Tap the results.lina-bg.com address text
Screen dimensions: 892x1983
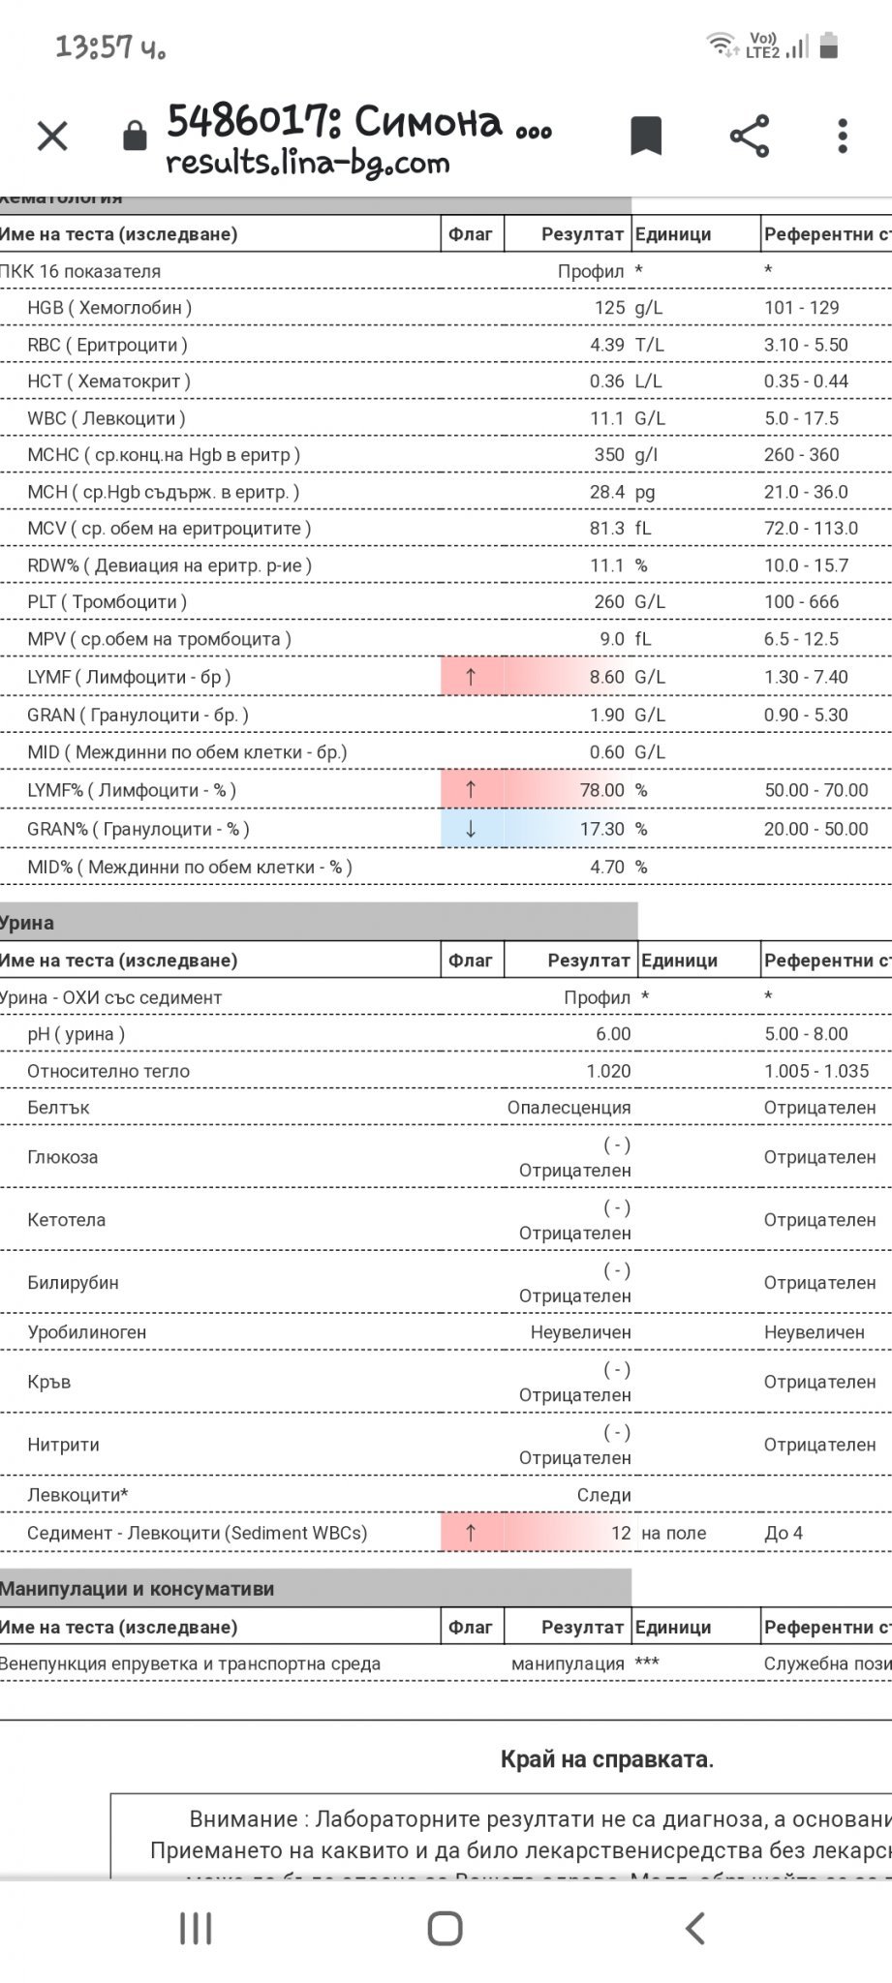(308, 162)
